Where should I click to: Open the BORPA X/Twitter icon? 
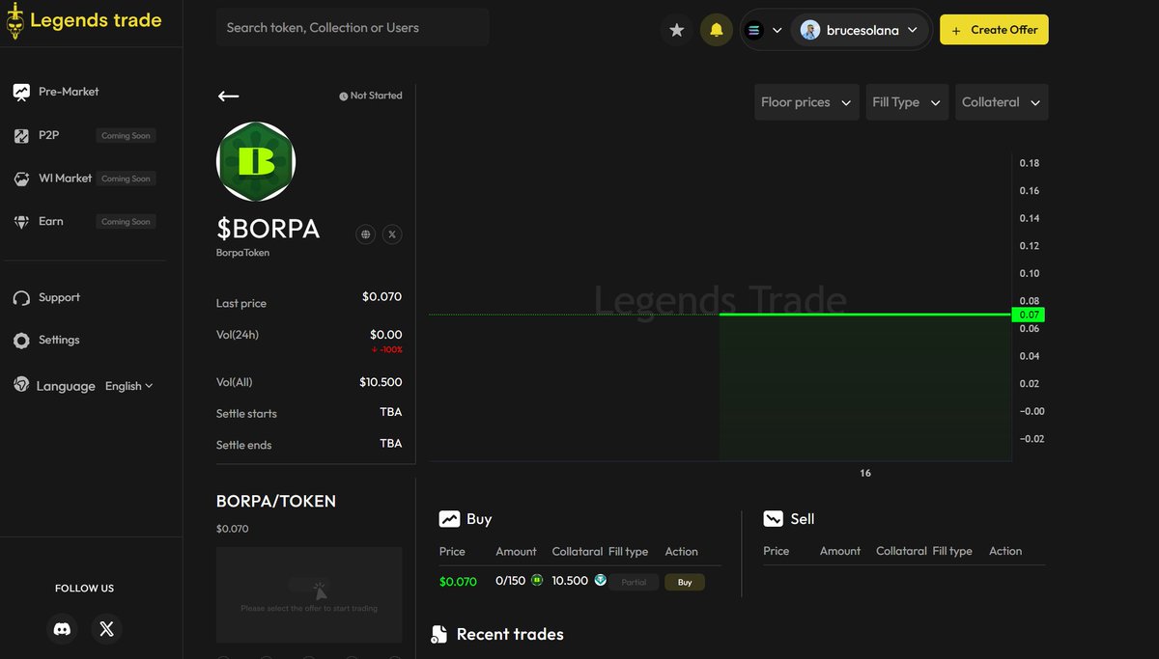(x=391, y=233)
